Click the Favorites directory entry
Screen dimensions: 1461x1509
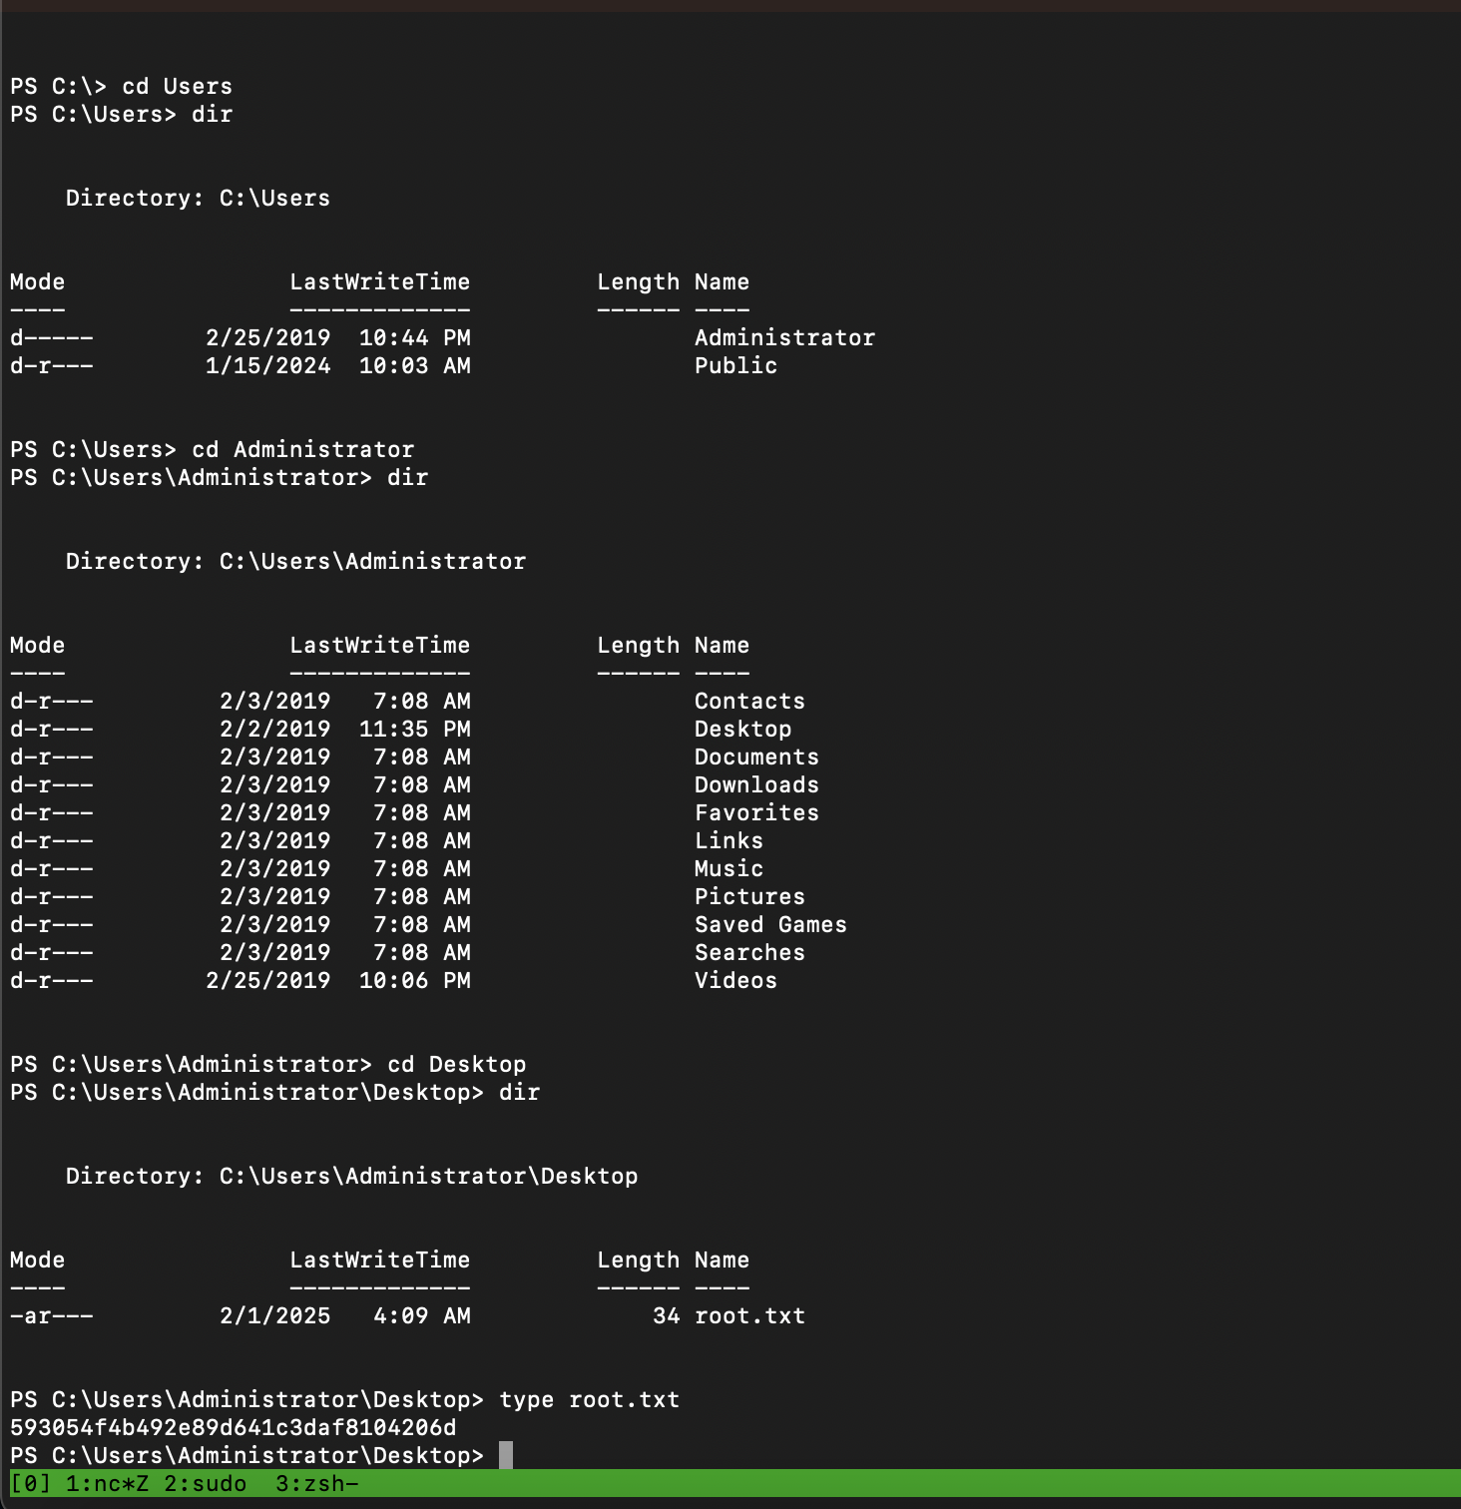(756, 812)
